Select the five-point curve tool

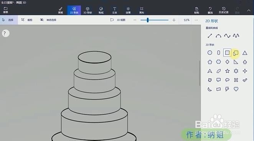point(236,36)
